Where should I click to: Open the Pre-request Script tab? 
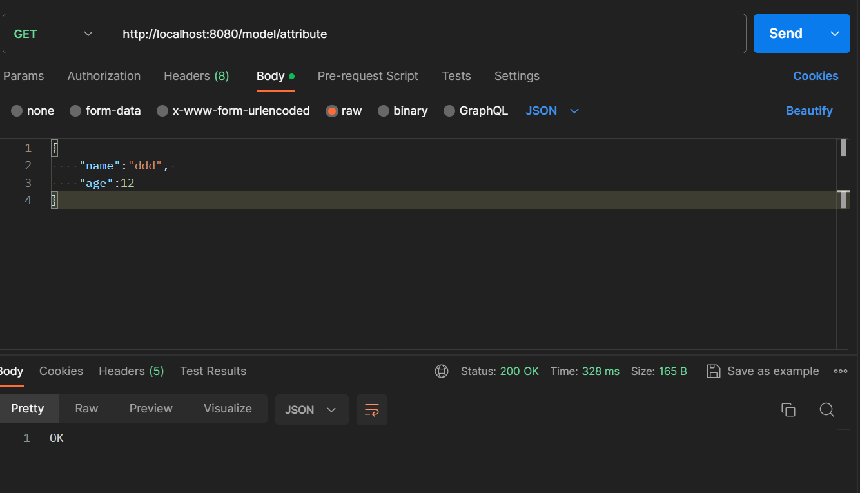[367, 76]
